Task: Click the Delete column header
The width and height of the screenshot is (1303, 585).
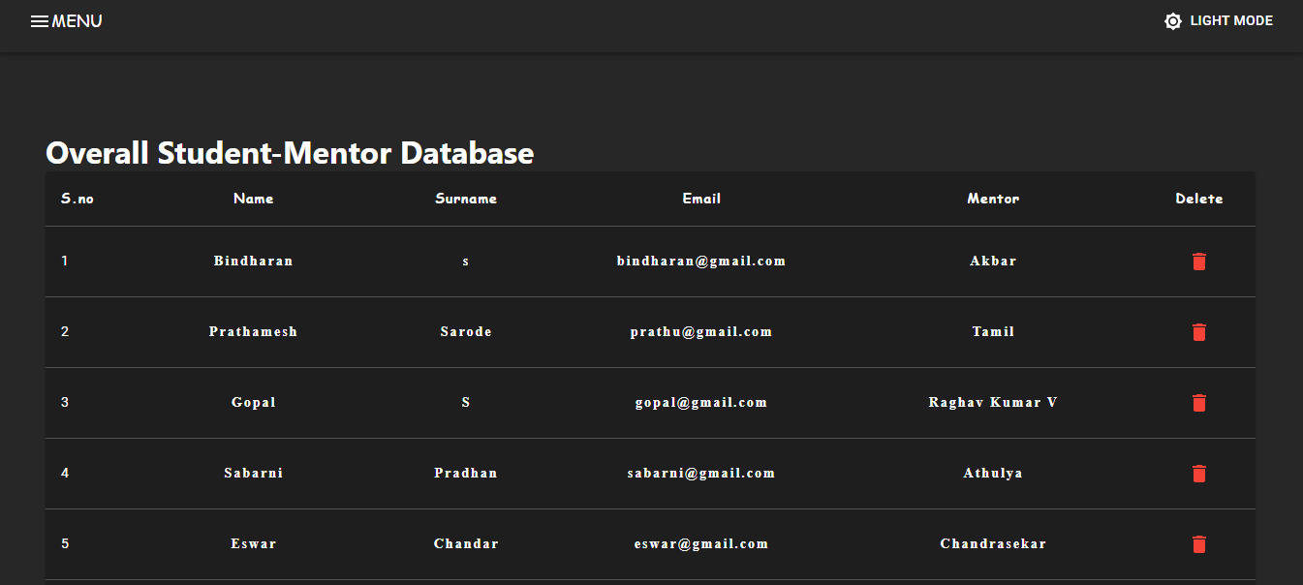Action: tap(1199, 199)
